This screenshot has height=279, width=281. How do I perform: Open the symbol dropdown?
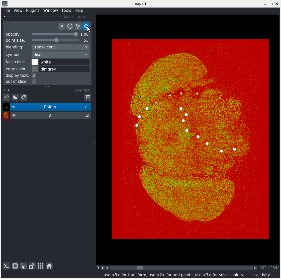click(x=60, y=55)
